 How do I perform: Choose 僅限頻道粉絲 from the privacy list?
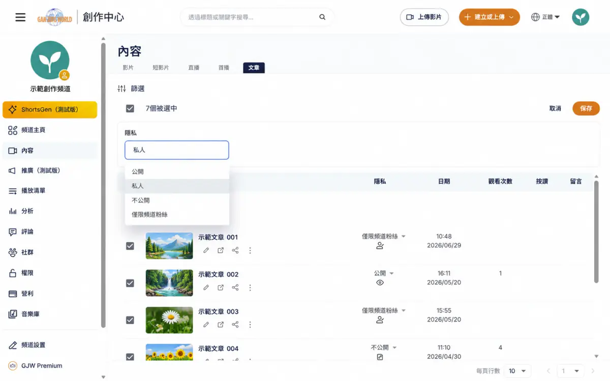(x=177, y=215)
